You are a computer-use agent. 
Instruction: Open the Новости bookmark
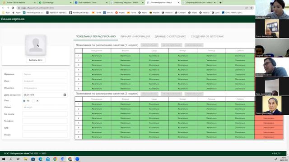click(x=167, y=13)
